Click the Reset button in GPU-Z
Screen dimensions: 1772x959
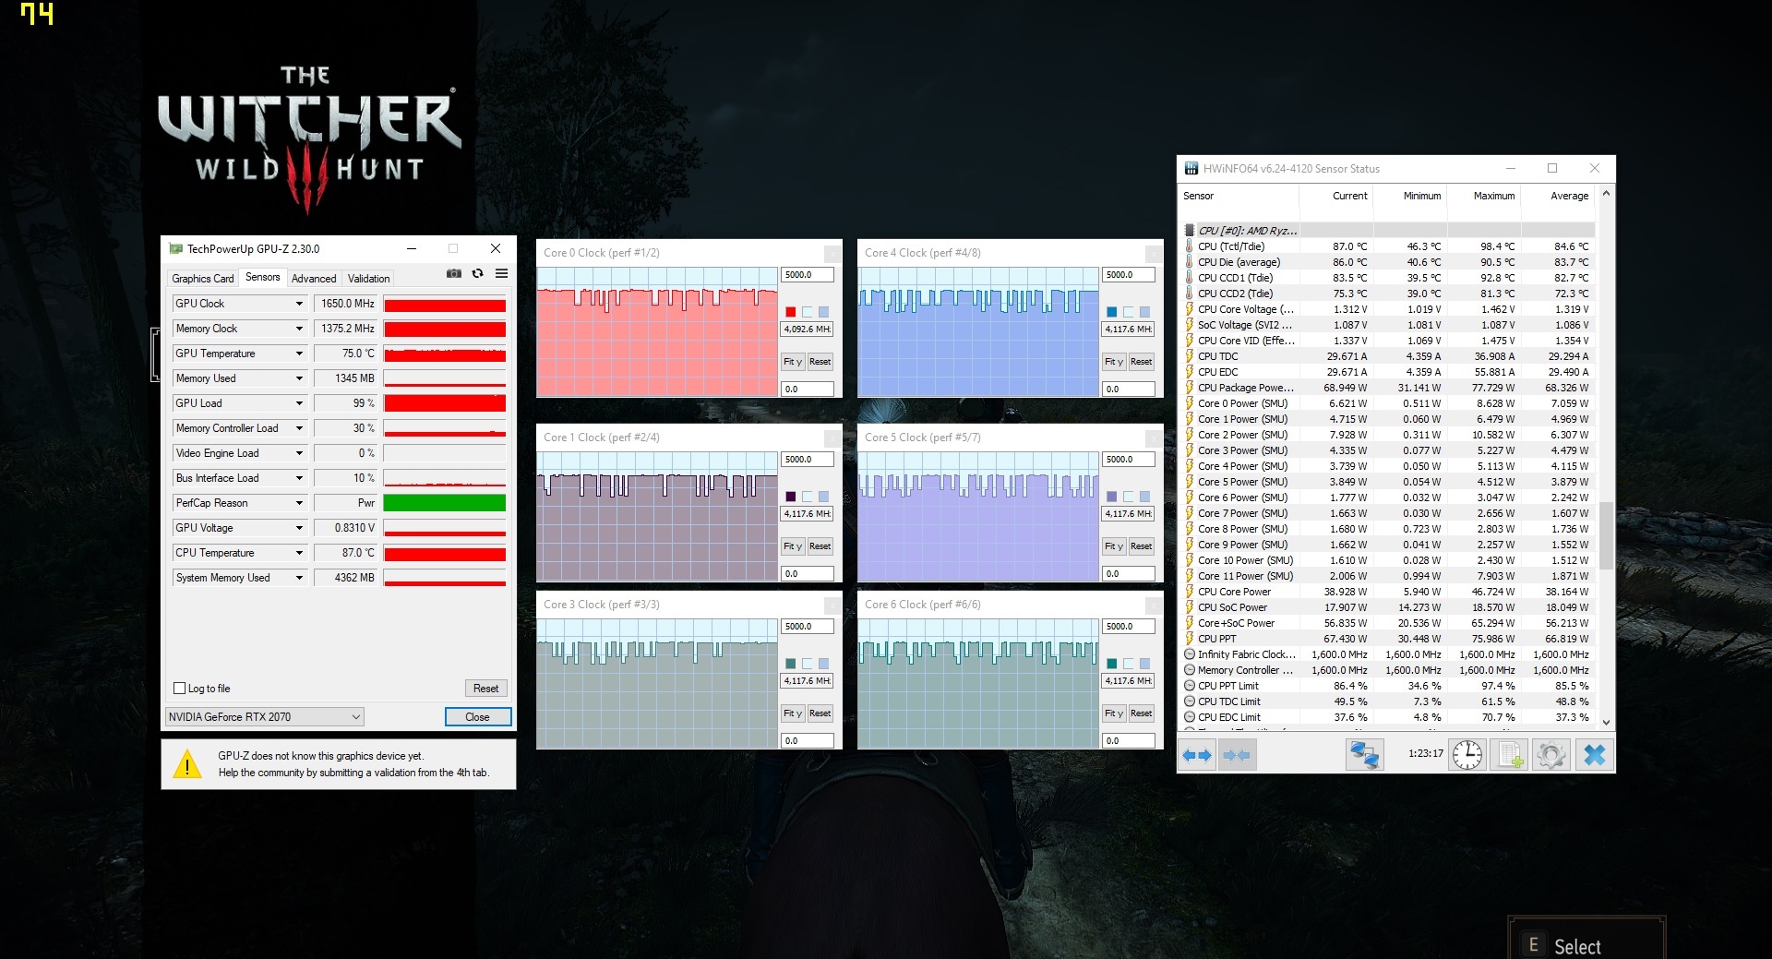coord(486,689)
